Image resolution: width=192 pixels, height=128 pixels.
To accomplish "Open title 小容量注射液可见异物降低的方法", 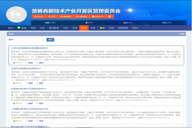I will click(30, 109).
